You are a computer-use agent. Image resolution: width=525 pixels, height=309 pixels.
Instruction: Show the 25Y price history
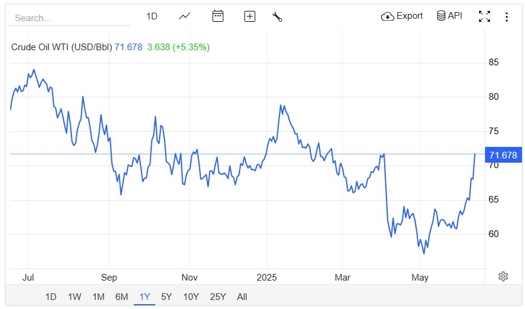click(x=218, y=296)
